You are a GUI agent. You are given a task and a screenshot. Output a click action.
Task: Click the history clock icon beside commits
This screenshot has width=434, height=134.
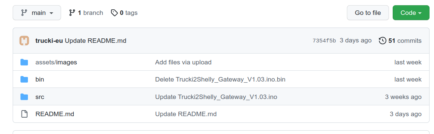(383, 41)
